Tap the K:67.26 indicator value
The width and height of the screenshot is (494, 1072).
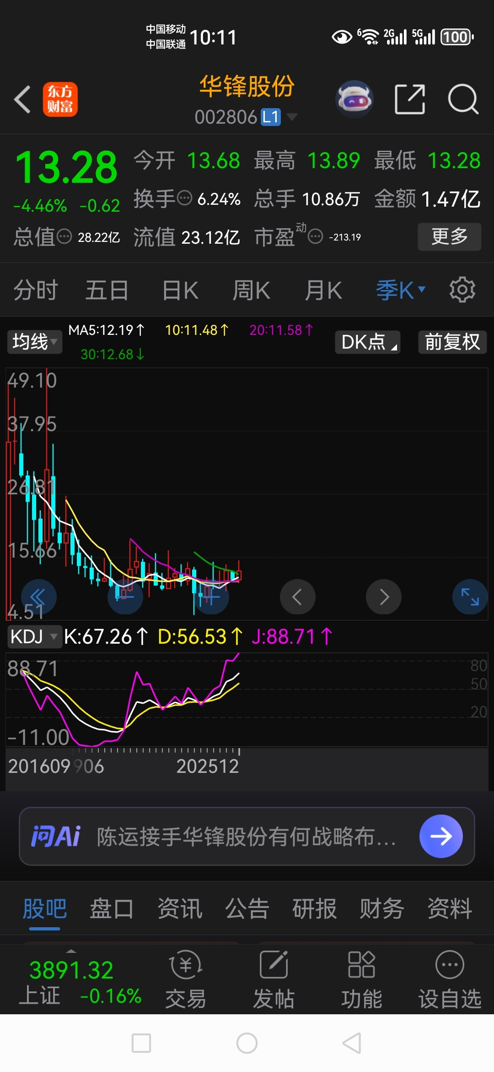[x=106, y=637]
